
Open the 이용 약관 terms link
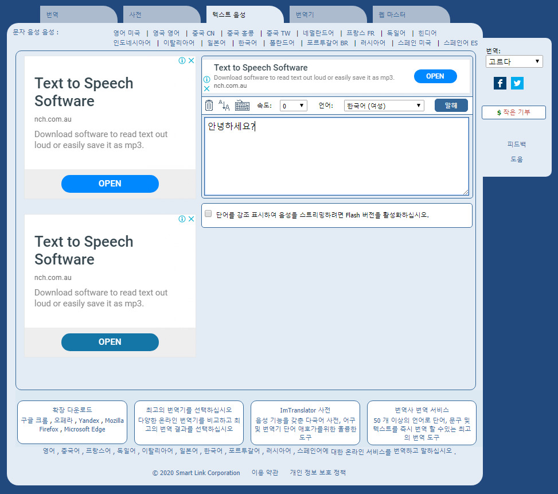pos(265,473)
